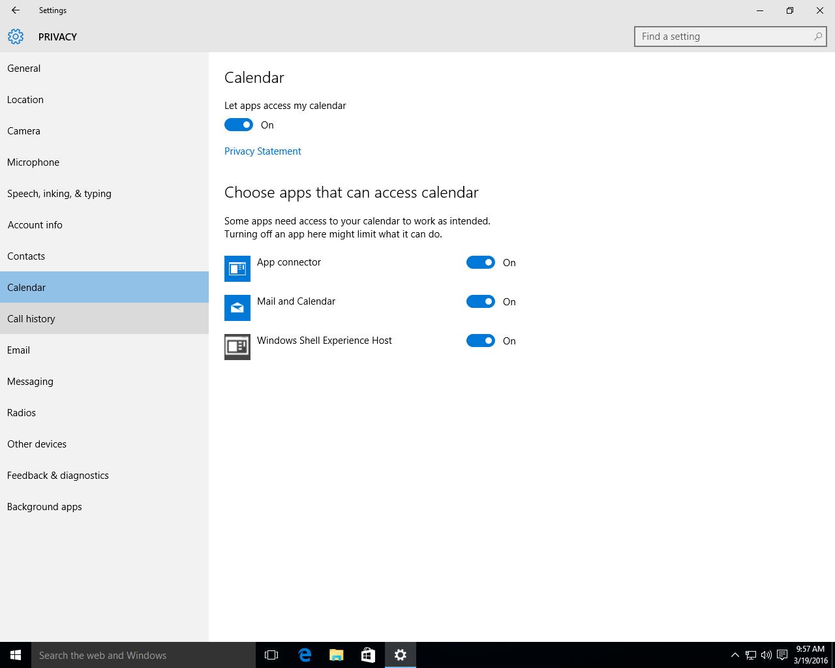The height and width of the screenshot is (668, 835).
Task: Open Background apps settings
Action: 104,506
